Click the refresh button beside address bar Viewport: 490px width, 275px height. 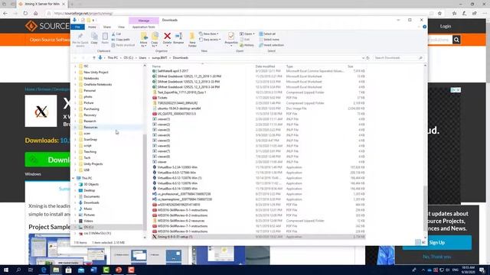367,58
